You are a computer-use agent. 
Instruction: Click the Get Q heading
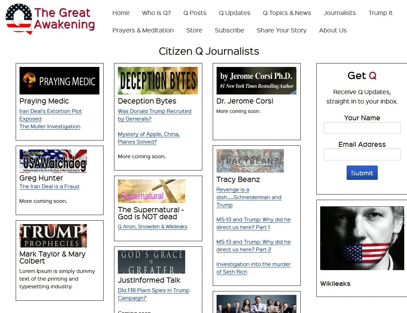click(x=362, y=76)
